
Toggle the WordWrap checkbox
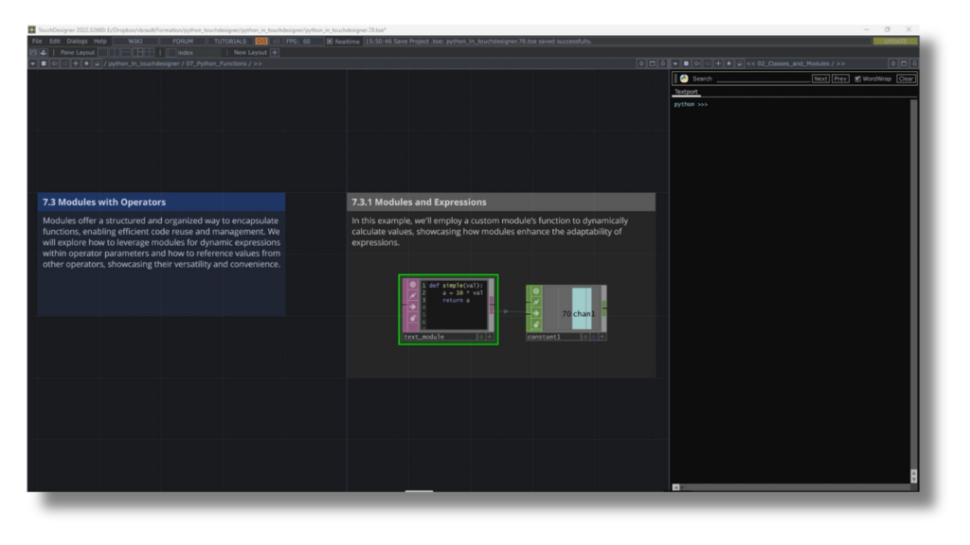857,79
